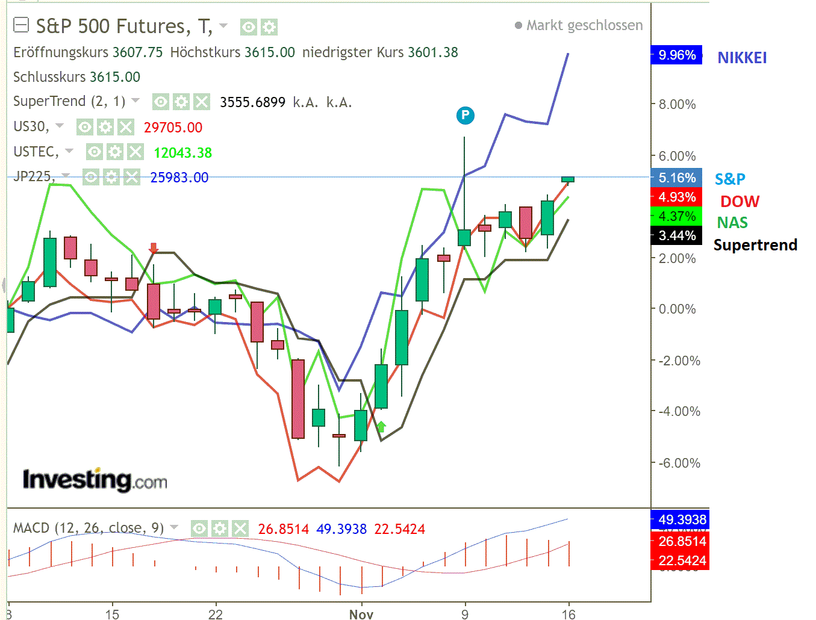Click the Markt geschlossen status indicator
Image resolution: width=816 pixels, height=620 pixels.
point(576,25)
